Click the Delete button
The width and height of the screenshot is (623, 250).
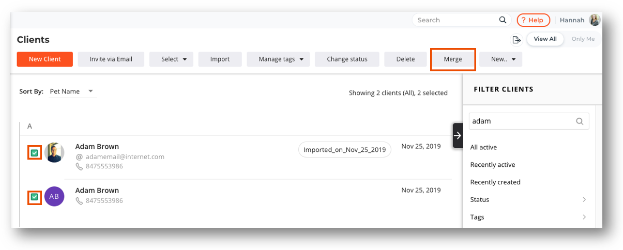pos(406,59)
